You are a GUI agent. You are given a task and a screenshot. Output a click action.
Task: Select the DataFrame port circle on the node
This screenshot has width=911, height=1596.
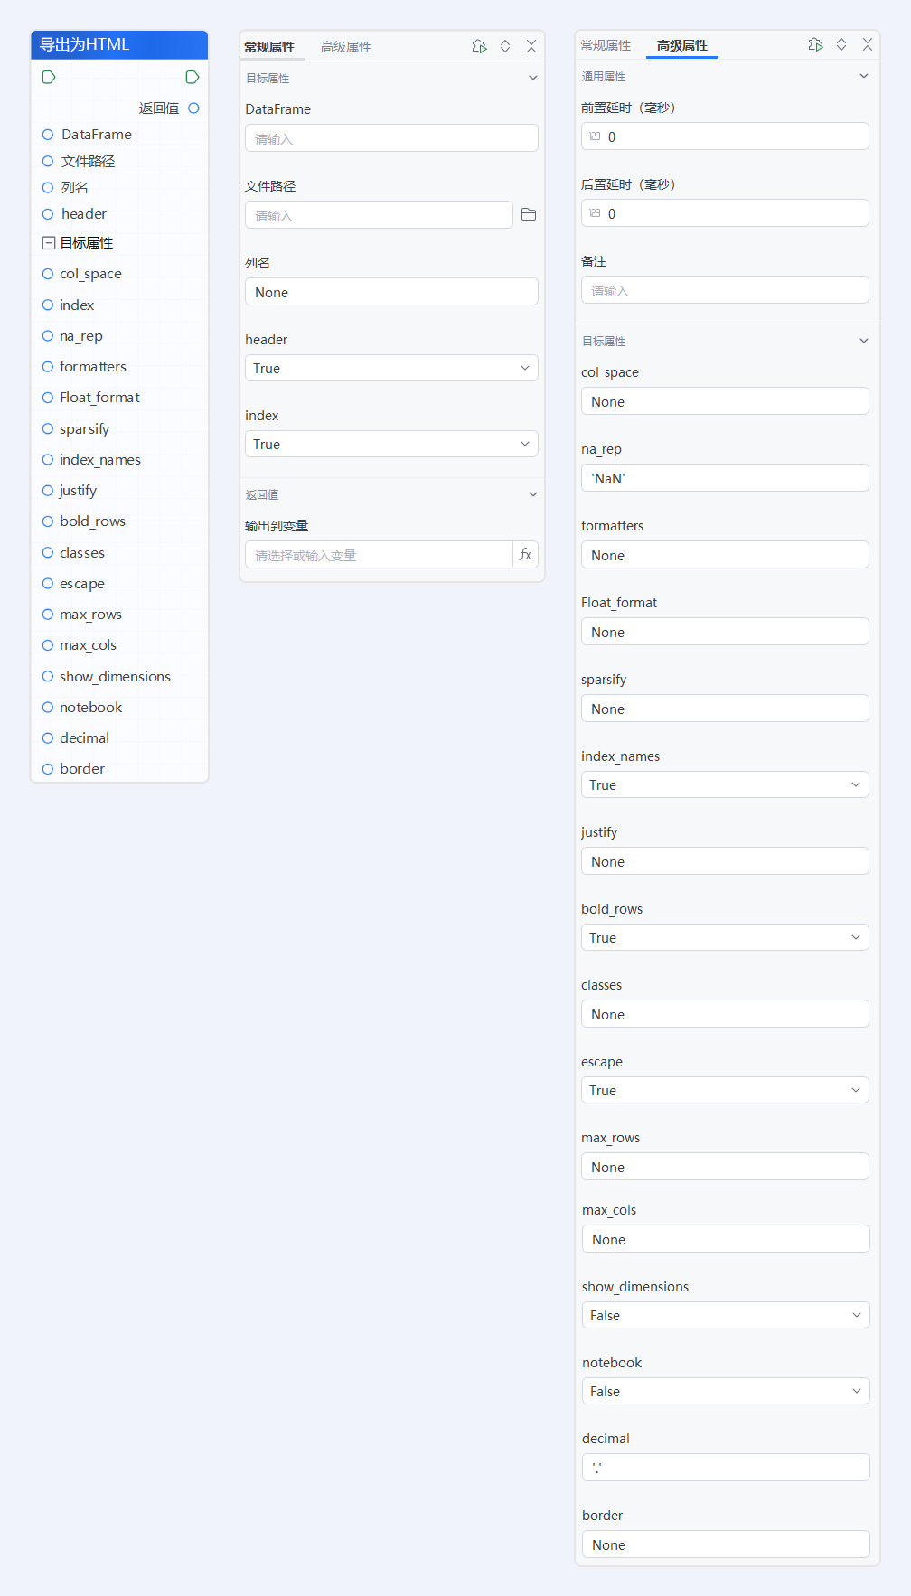point(48,135)
